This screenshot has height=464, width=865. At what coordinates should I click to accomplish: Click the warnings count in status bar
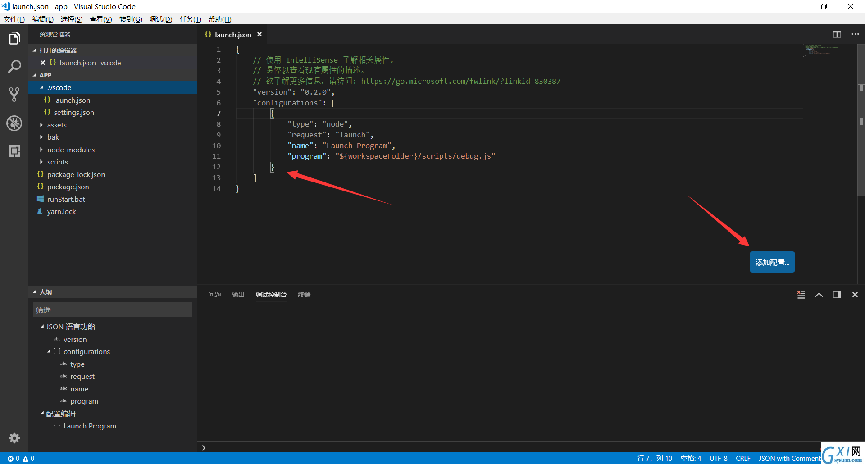(28, 459)
